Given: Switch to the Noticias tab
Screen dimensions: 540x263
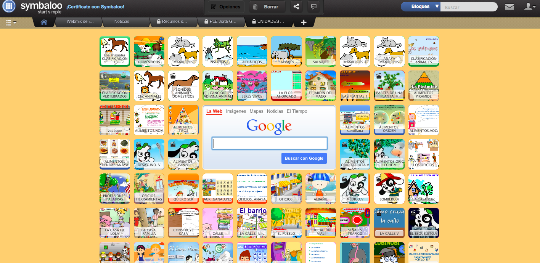Looking at the screenshot, I should pyautogui.click(x=122, y=22).
